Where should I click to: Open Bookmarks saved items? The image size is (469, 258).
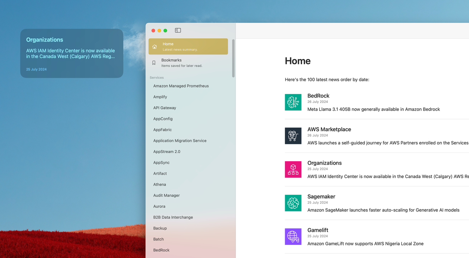coord(188,63)
